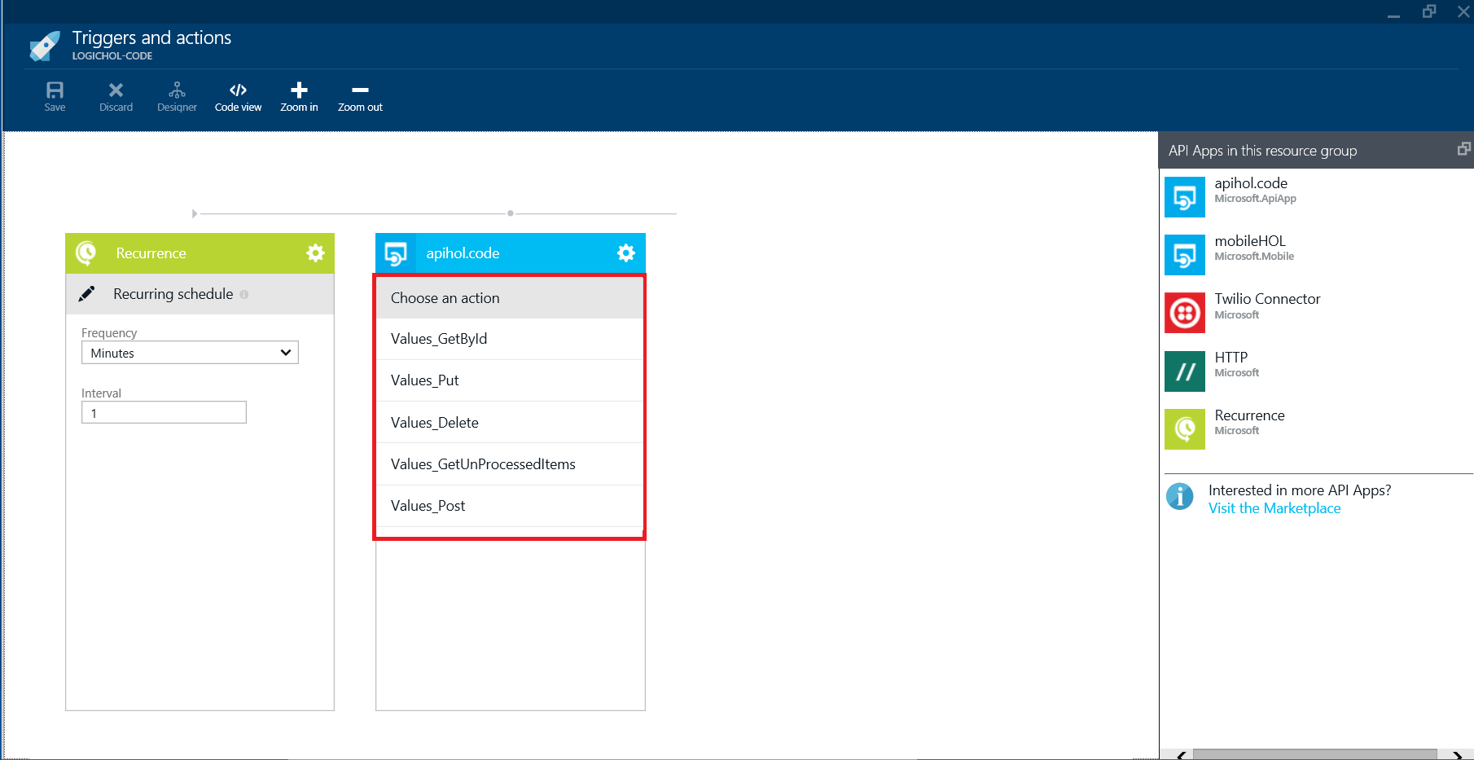Select the Values_Put action

510,380
